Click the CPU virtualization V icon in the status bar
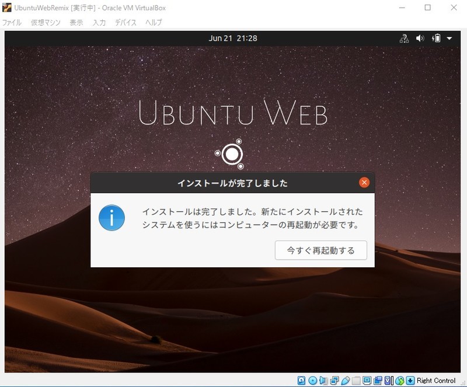This screenshot has width=467, height=387. pos(389,381)
